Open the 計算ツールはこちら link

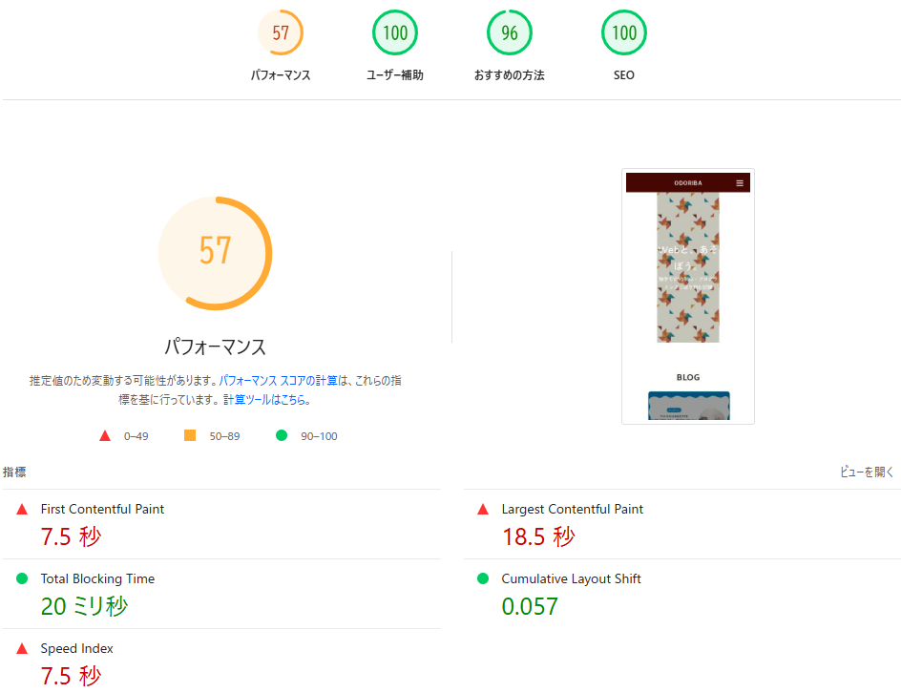266,400
